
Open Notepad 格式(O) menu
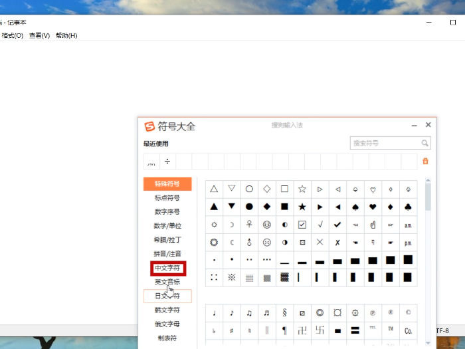[13, 36]
